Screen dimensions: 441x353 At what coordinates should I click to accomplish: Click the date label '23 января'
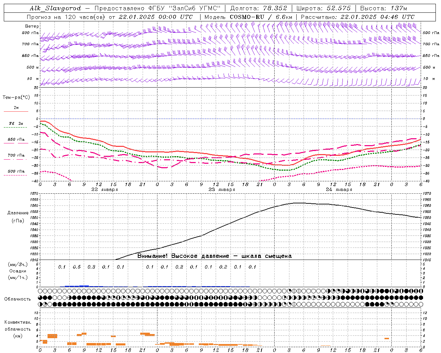pyautogui.click(x=222, y=190)
